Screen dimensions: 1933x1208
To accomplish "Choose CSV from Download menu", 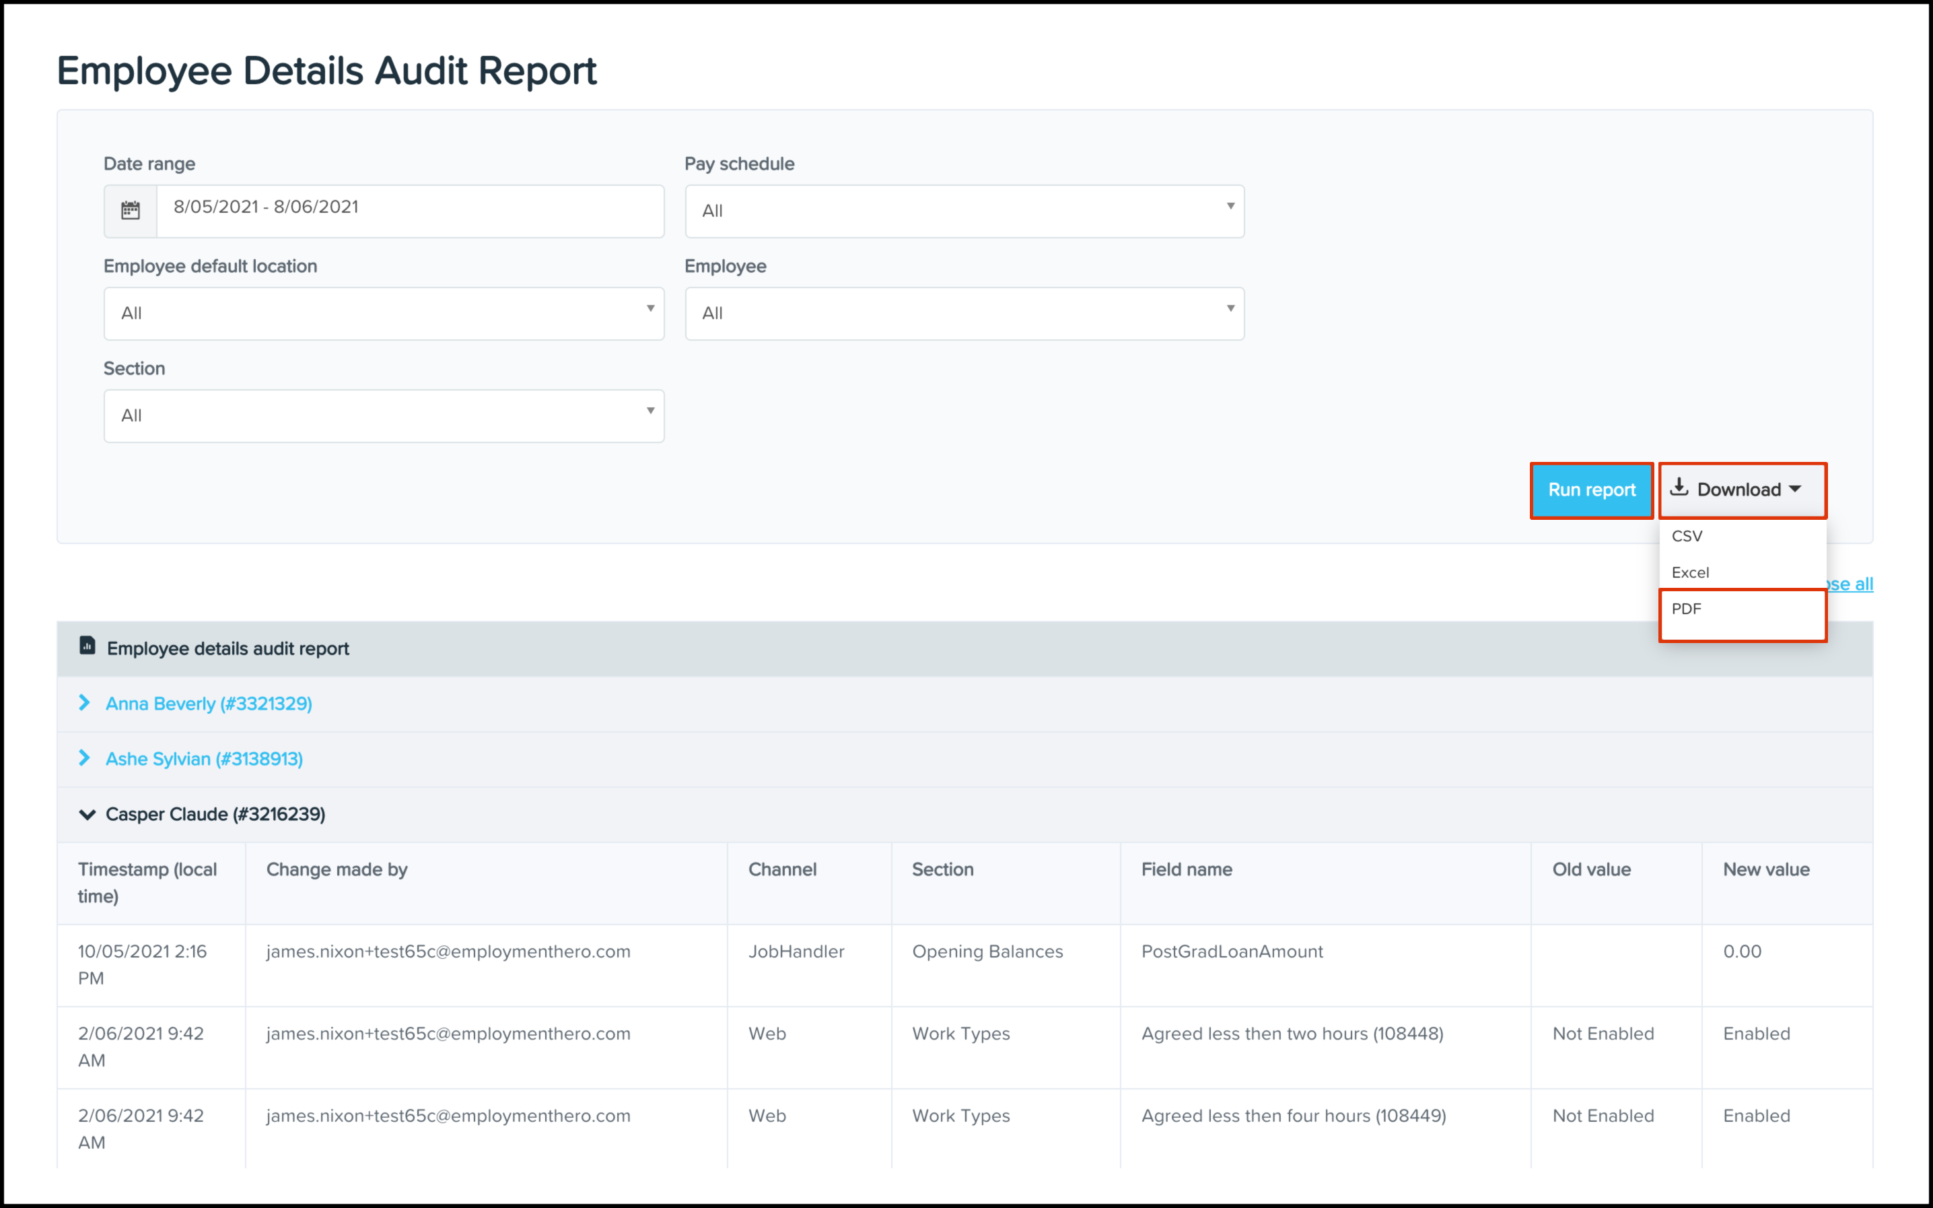I will 1687,536.
